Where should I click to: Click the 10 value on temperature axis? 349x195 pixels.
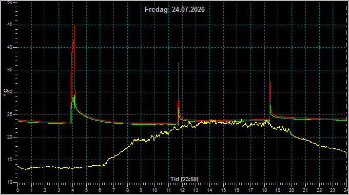pyautogui.click(x=10, y=182)
